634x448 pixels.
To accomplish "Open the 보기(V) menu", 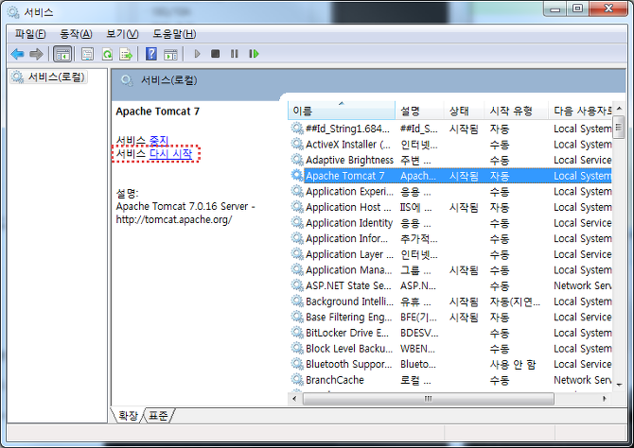I will point(122,34).
